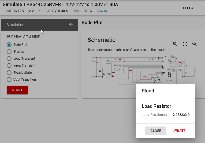Click the schematic circuit diagram

click(x=146, y=70)
